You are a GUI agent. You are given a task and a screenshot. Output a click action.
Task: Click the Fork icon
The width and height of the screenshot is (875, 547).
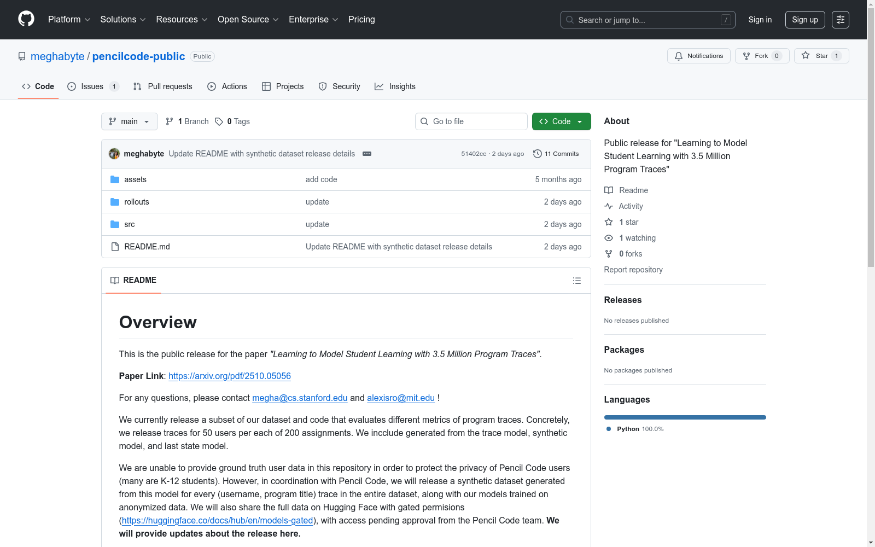[746, 56]
